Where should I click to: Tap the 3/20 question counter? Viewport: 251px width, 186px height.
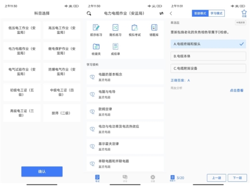[180, 178]
